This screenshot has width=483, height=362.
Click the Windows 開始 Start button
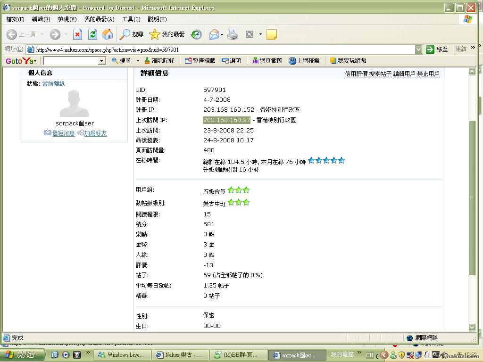[21, 355]
